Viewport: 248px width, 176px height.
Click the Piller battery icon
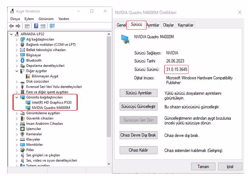click(x=23, y=150)
